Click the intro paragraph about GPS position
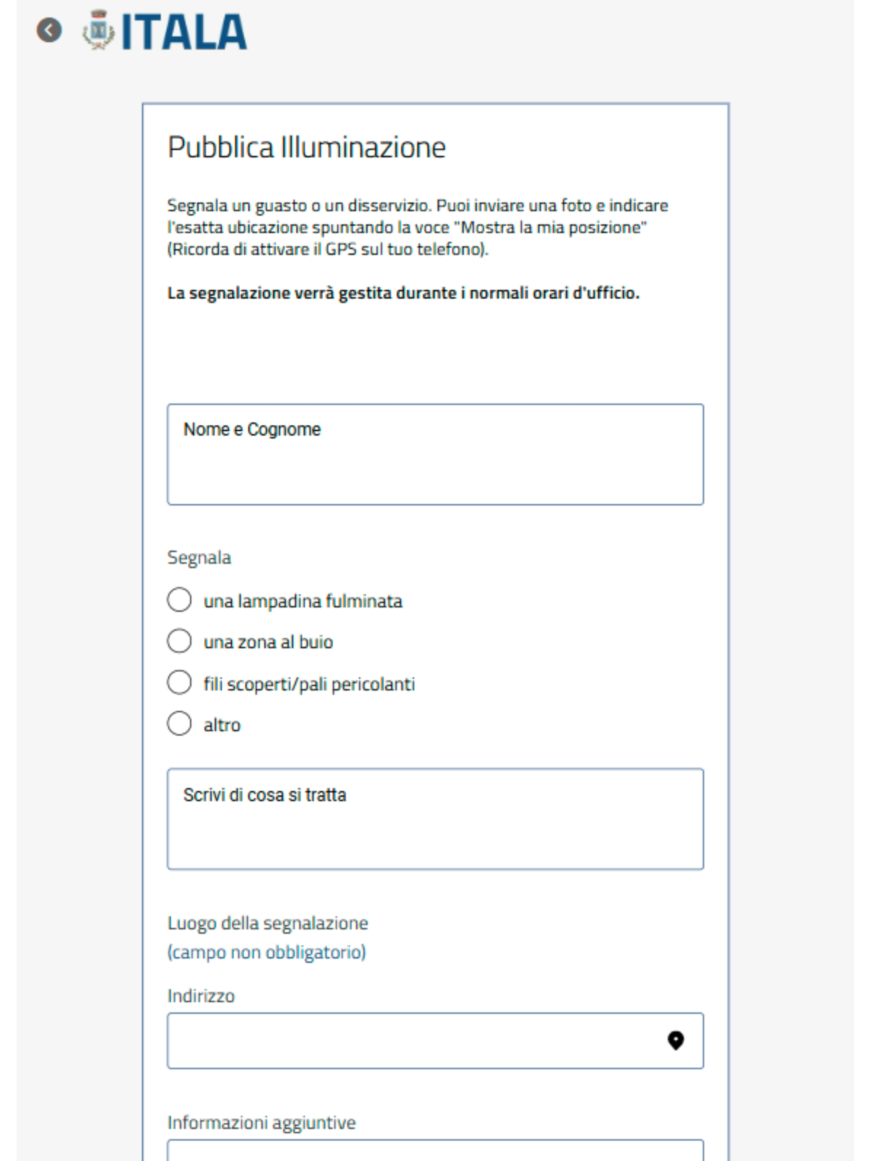Image resolution: width=871 pixels, height=1161 pixels. pyautogui.click(x=417, y=227)
